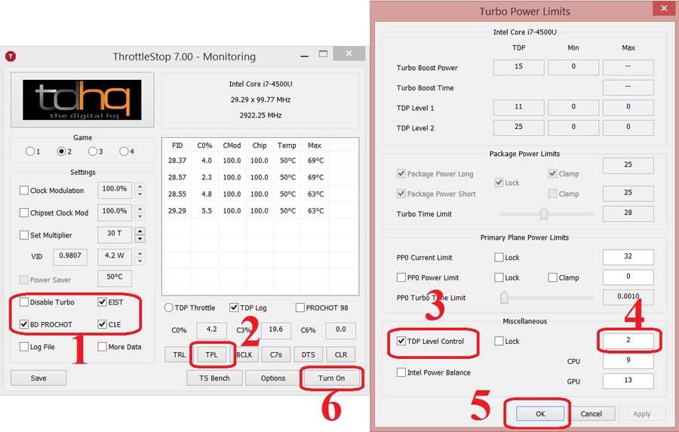Launch TS Bench
The image size is (679, 432).
pos(214,378)
